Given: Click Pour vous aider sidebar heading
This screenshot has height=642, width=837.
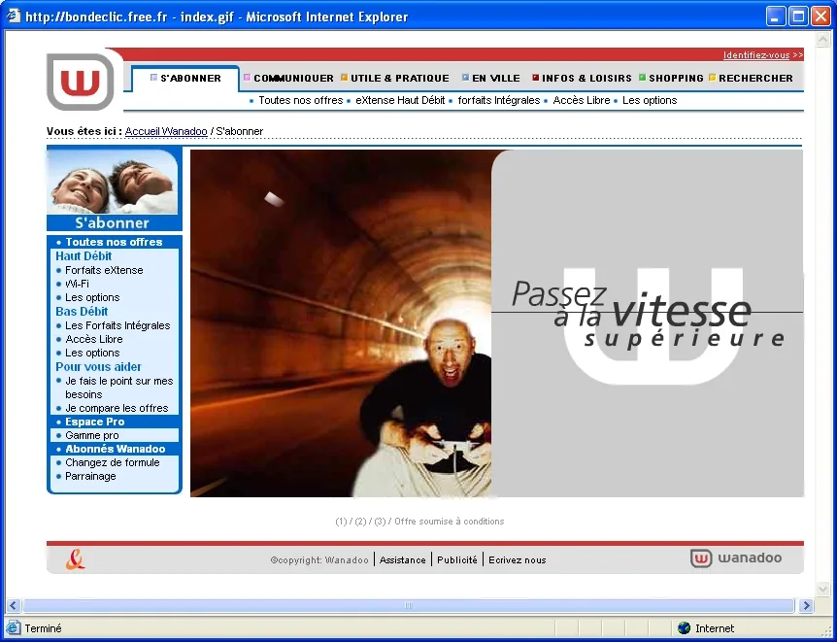Looking at the screenshot, I should pos(98,367).
